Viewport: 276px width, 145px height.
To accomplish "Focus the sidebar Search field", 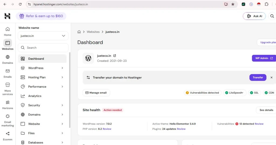I will 43,48.
